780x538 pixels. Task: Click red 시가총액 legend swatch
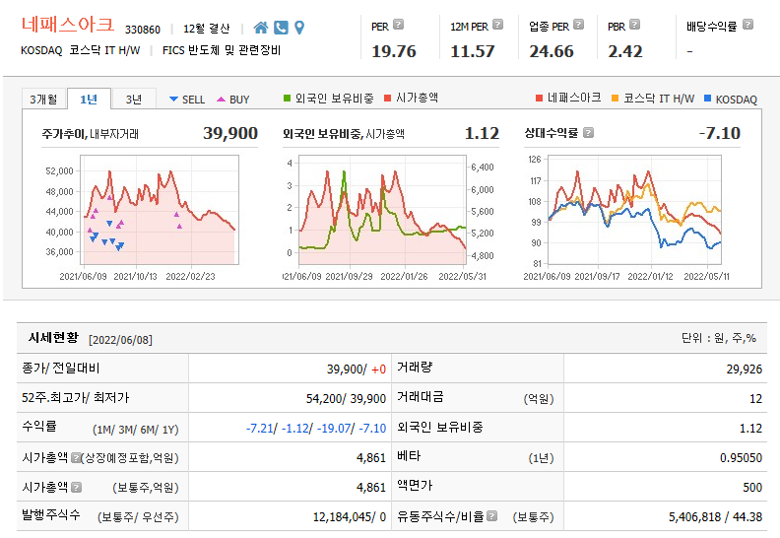click(387, 99)
